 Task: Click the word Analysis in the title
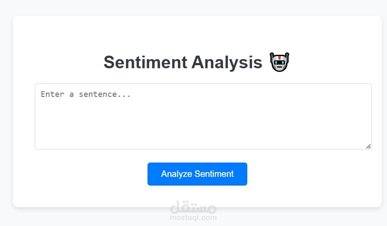point(227,63)
